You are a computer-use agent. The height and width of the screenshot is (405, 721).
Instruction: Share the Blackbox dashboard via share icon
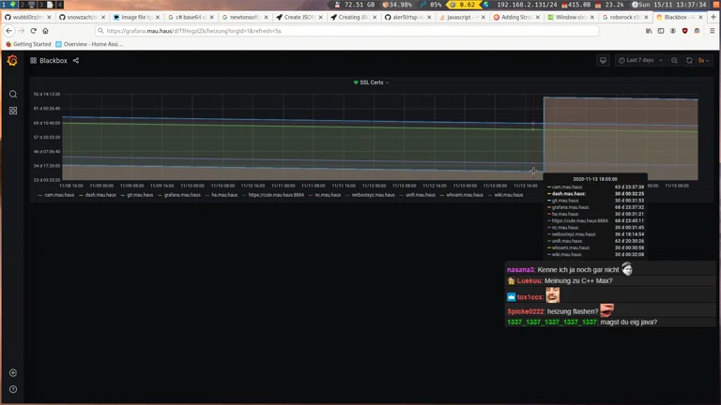pos(76,61)
